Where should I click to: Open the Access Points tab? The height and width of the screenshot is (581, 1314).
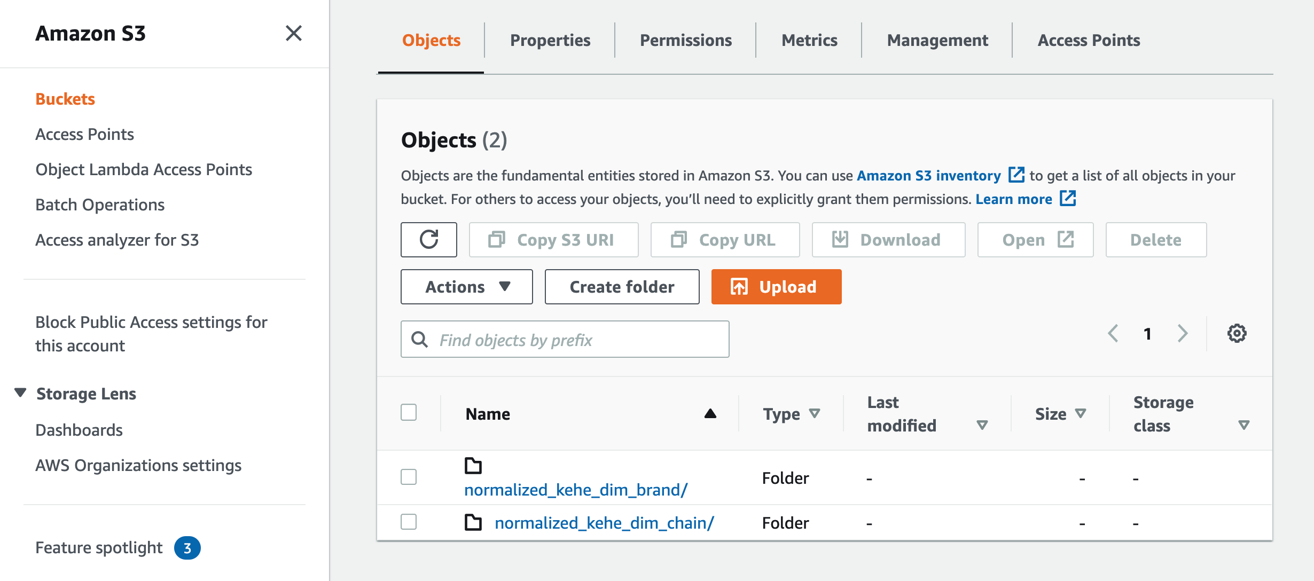click(x=1089, y=40)
